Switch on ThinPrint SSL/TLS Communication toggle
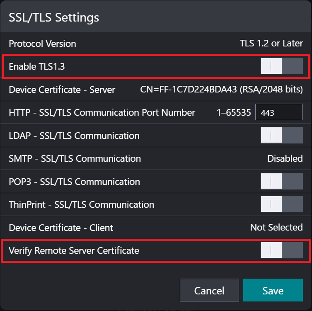The width and height of the screenshot is (312, 311). [281, 204]
